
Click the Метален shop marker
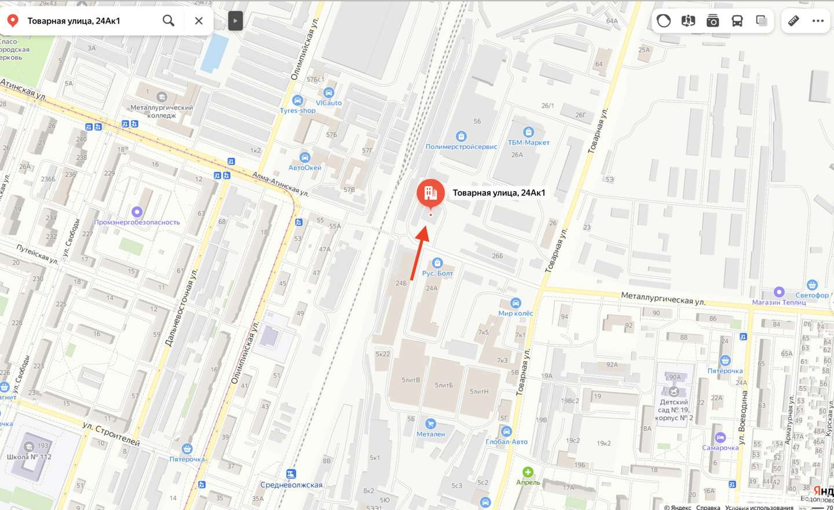click(x=430, y=424)
